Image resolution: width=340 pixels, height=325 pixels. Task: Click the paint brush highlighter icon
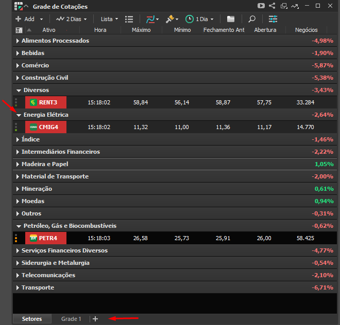[x=172, y=19]
